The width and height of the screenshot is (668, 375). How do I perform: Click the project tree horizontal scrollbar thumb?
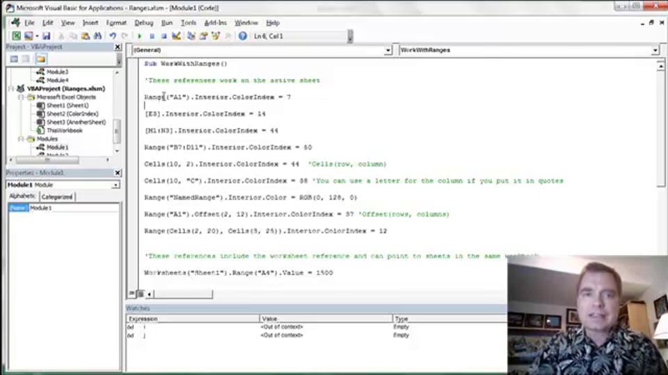(47, 160)
